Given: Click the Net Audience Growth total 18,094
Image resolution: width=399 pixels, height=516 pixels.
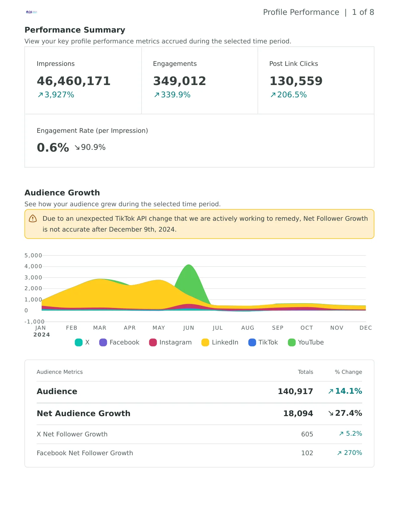Looking at the screenshot, I should pyautogui.click(x=298, y=414).
